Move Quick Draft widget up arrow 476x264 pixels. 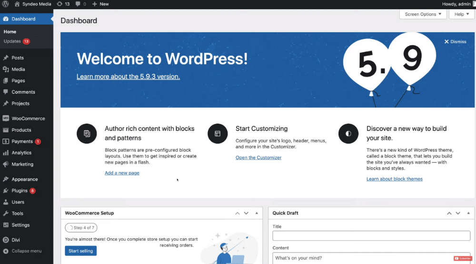[x=449, y=213]
